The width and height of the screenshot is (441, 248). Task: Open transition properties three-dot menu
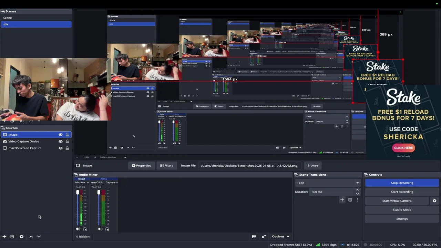click(x=358, y=200)
